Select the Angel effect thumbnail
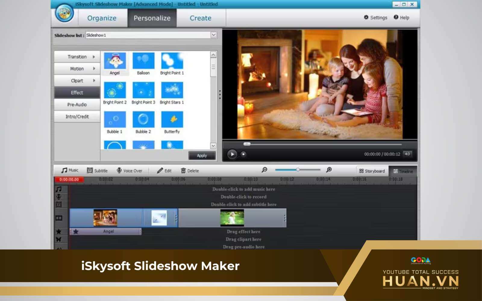 114,61
